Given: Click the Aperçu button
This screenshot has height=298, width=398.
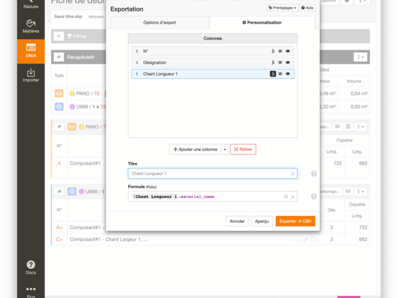Looking at the screenshot, I should (x=262, y=221).
